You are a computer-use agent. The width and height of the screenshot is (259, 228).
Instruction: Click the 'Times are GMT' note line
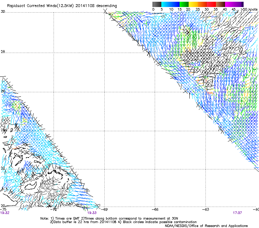(109, 219)
